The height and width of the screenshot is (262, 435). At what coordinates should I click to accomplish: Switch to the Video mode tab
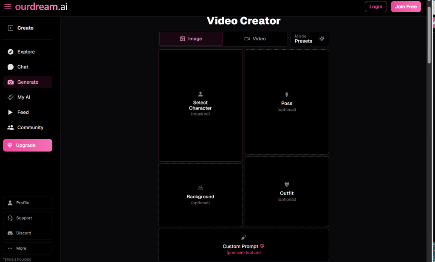coord(255,39)
